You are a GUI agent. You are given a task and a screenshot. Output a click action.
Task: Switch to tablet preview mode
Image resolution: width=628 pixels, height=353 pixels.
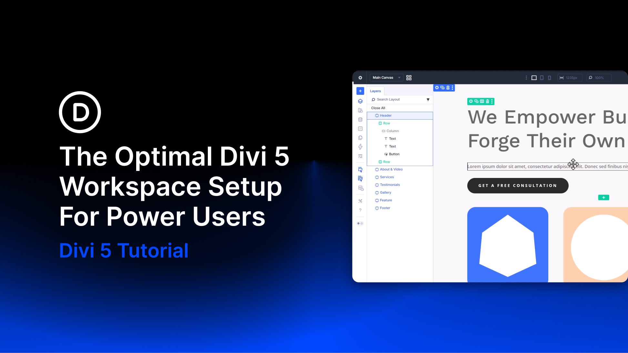[542, 78]
